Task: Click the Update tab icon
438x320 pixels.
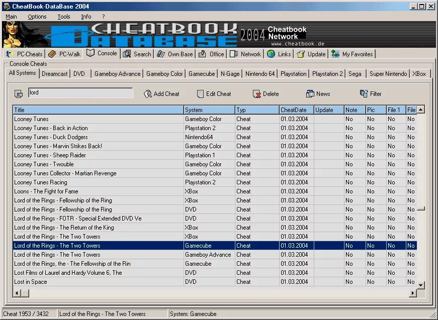Action: pyautogui.click(x=301, y=54)
